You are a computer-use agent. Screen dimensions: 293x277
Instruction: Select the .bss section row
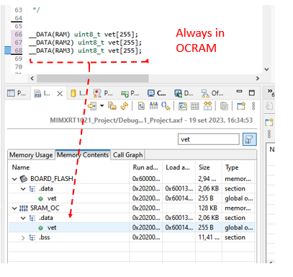click(x=132, y=237)
